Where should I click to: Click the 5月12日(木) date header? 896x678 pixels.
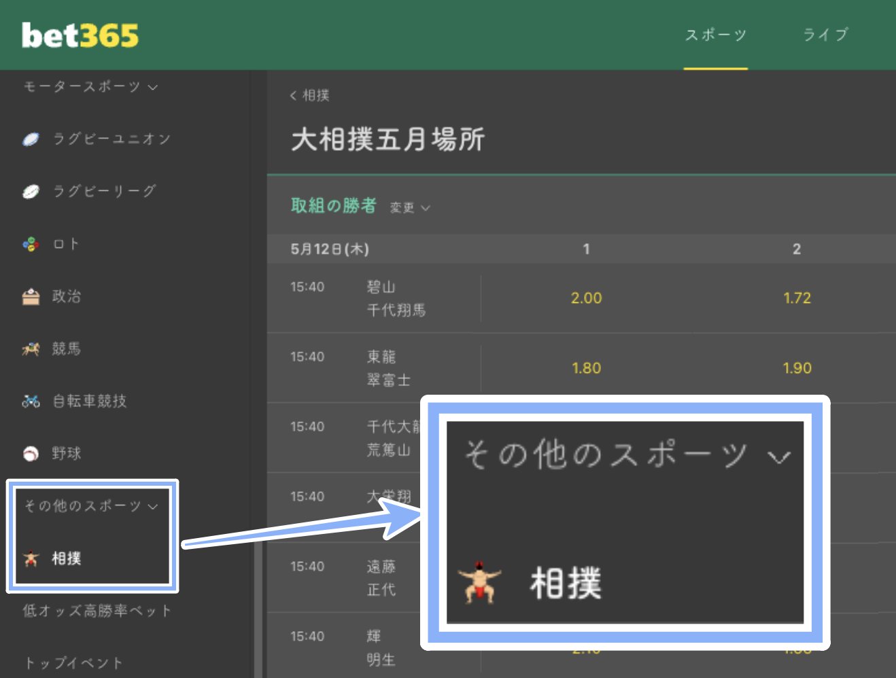[330, 249]
